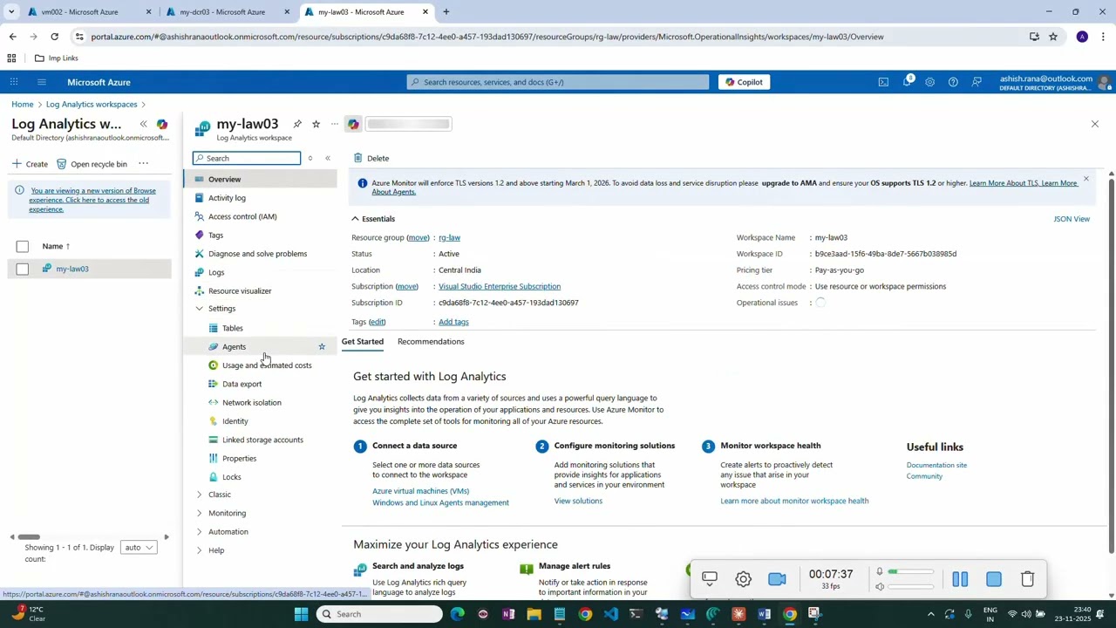Click View solutions link
Screen dimensions: 1116x628
pyautogui.click(x=578, y=501)
